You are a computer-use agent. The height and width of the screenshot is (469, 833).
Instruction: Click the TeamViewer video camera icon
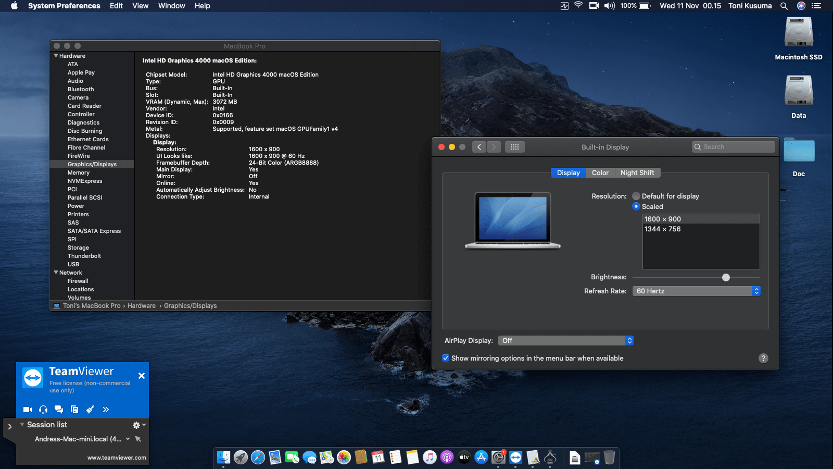28,410
